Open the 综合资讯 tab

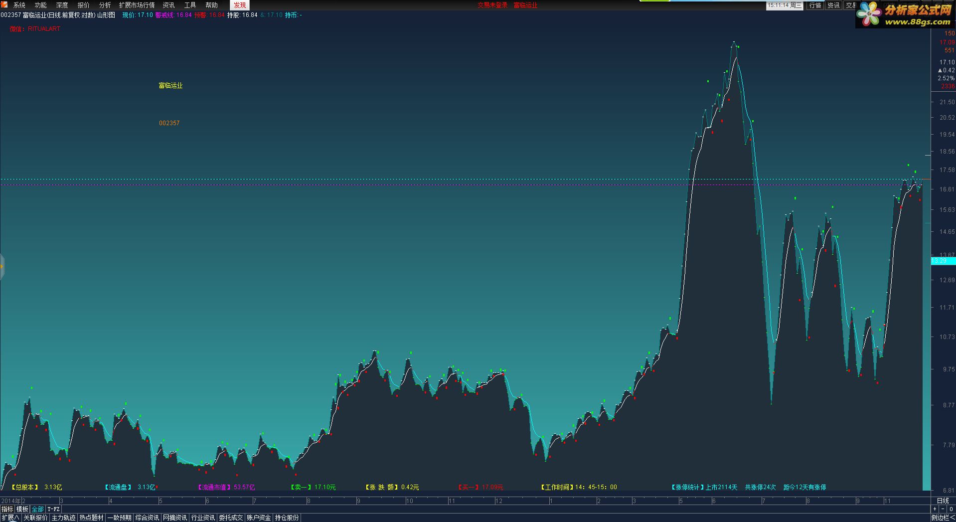coord(147,518)
